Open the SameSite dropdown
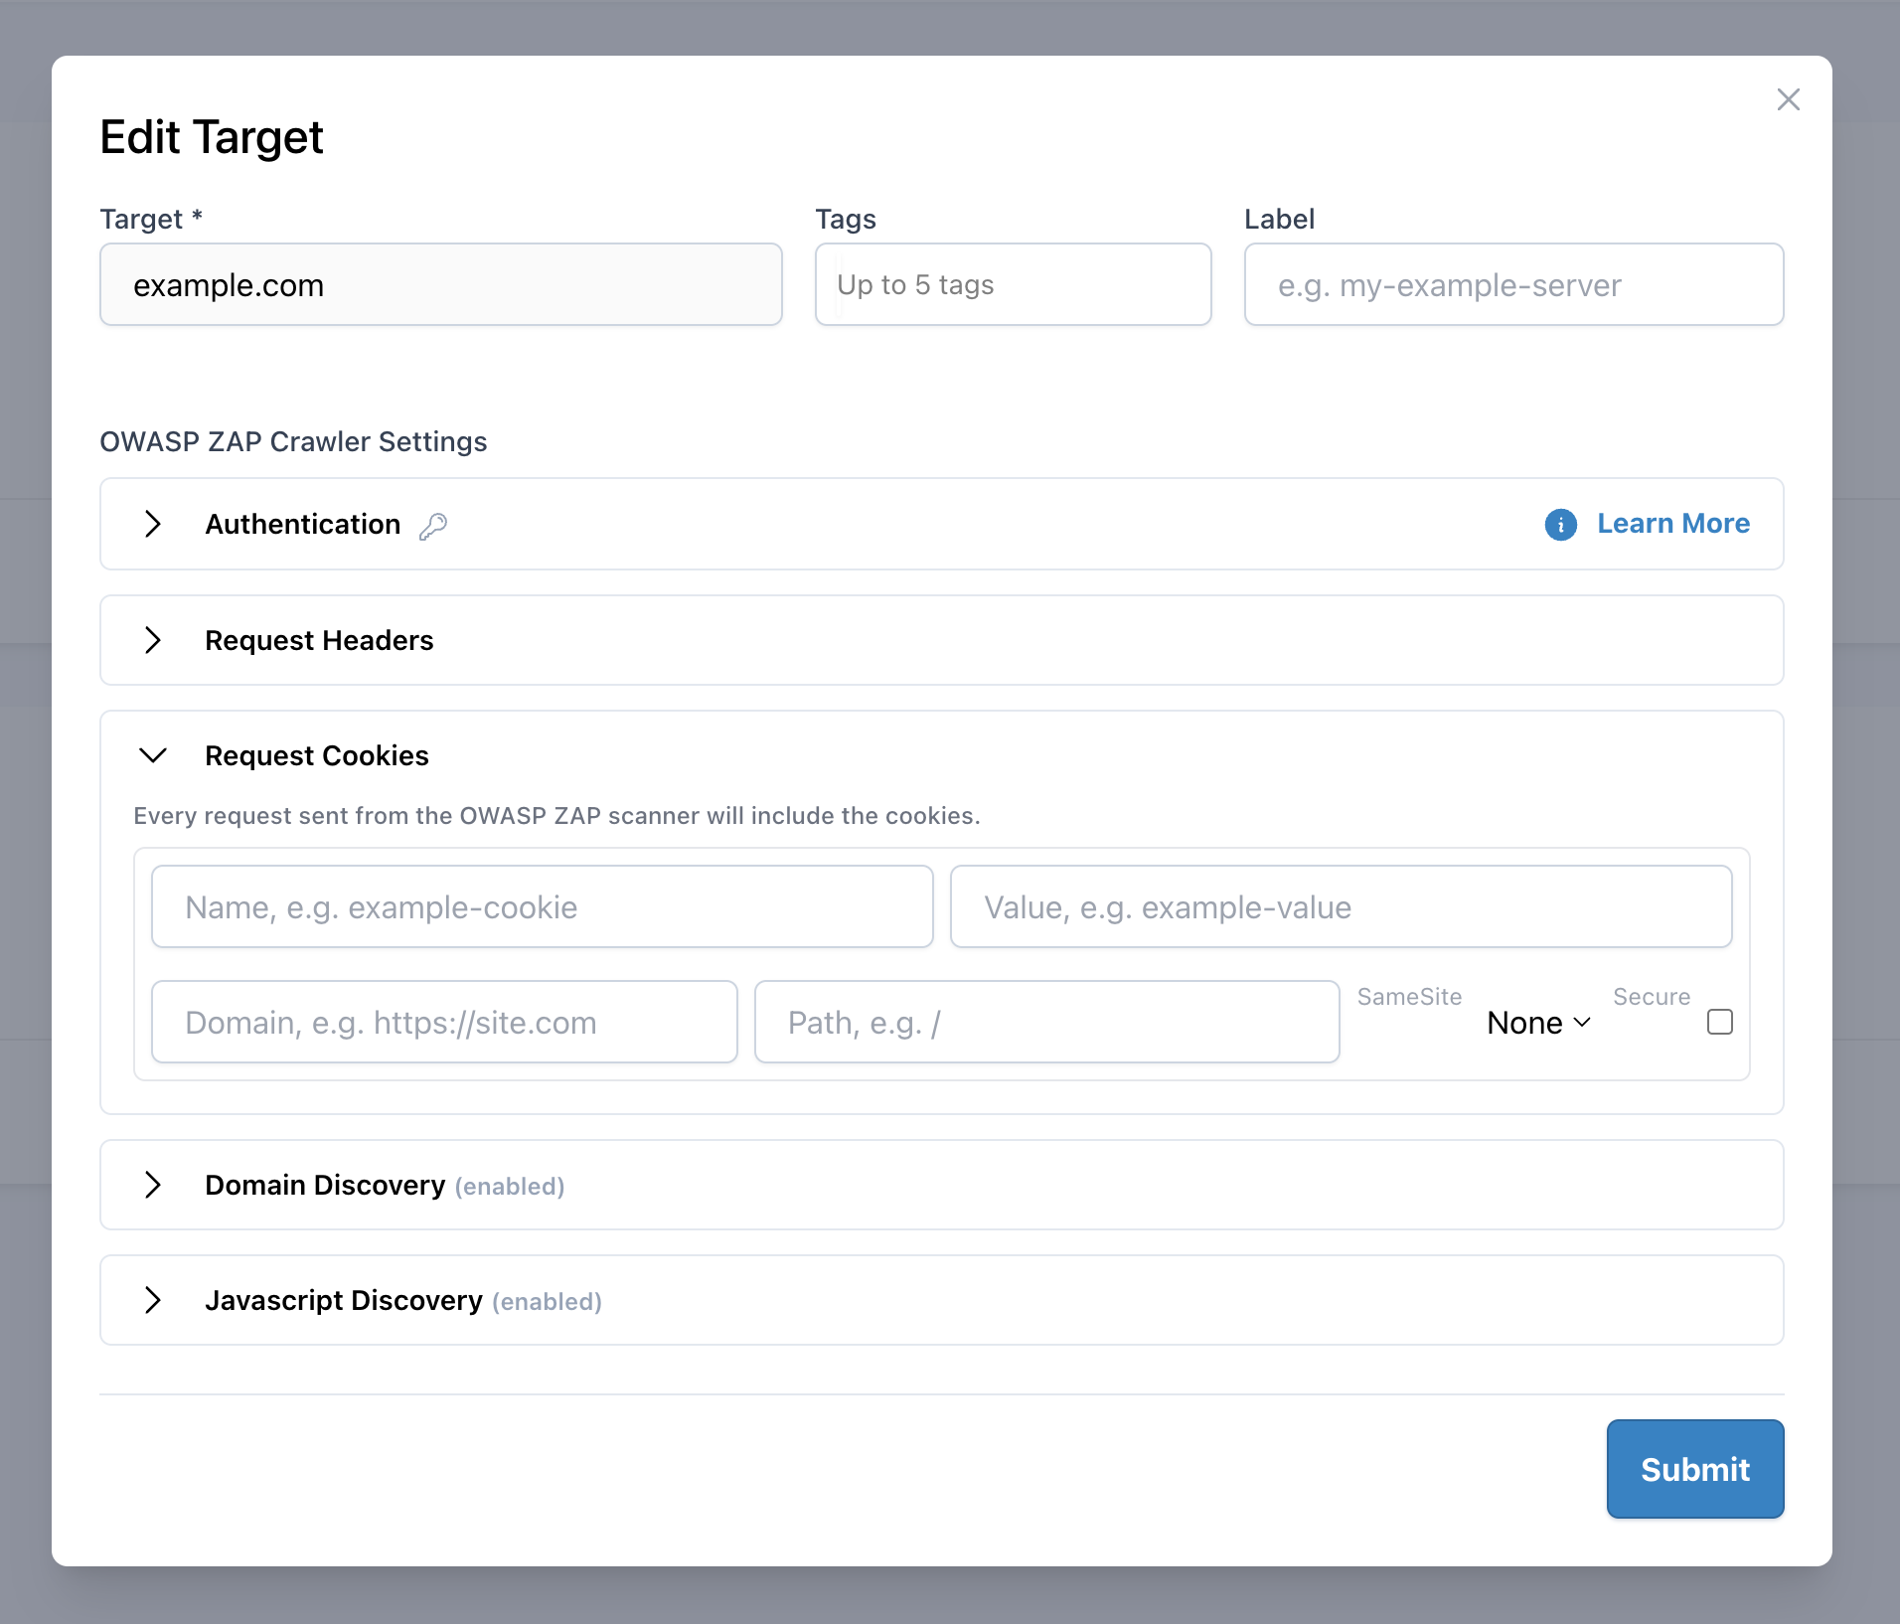The width and height of the screenshot is (1900, 1624). click(x=1538, y=1023)
